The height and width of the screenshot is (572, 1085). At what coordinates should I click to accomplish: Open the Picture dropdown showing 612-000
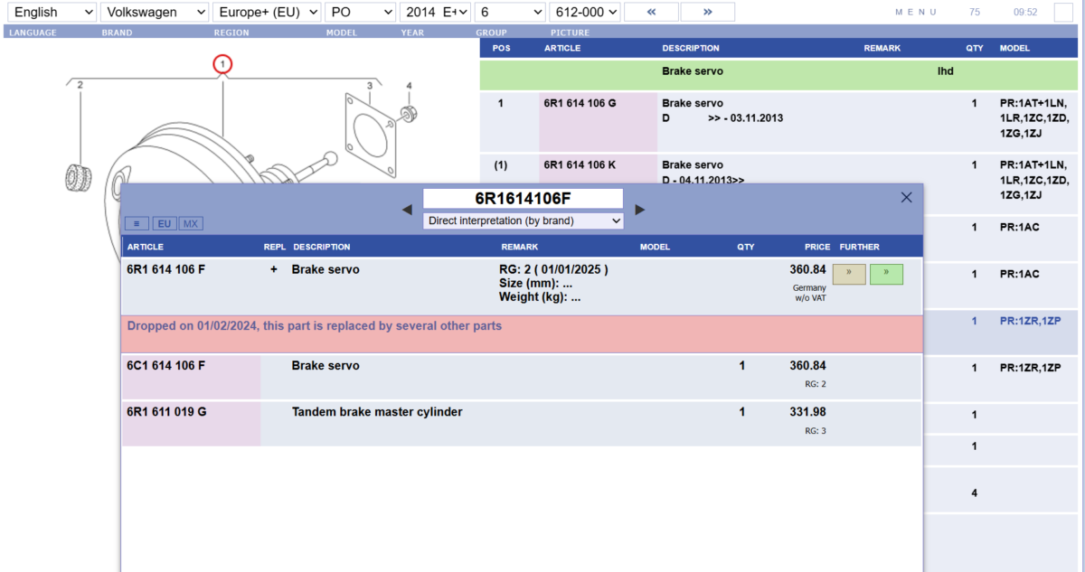585,12
